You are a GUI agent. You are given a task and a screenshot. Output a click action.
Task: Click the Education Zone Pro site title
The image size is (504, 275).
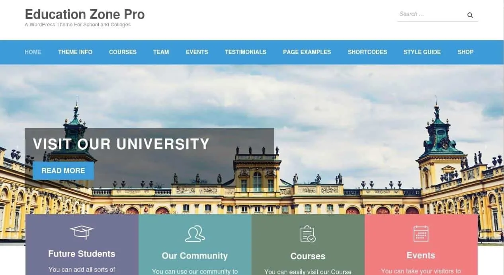pyautogui.click(x=85, y=14)
